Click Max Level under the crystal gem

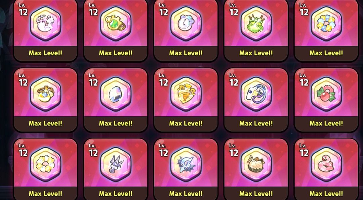(x=116, y=124)
